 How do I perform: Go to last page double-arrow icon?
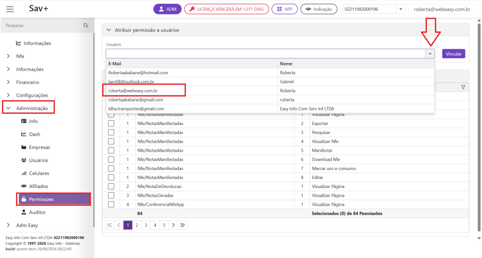point(183,225)
